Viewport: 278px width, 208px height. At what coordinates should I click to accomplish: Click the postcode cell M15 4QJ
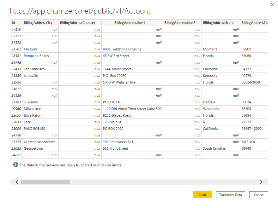pyautogui.click(x=254, y=142)
